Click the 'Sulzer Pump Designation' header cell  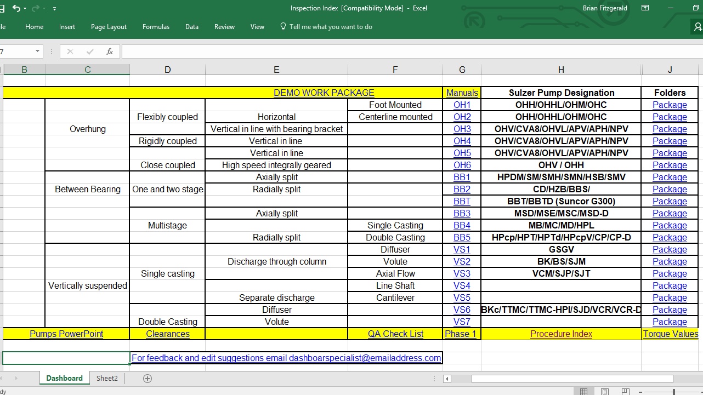(x=562, y=93)
